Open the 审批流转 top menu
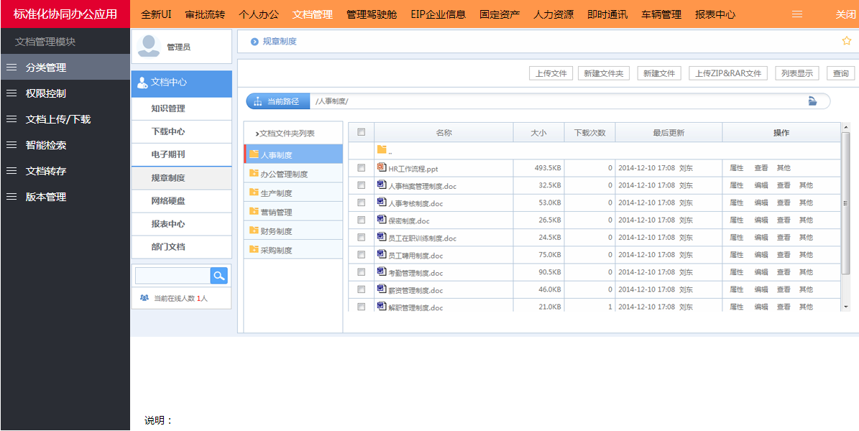This screenshot has width=859, height=431. [205, 15]
